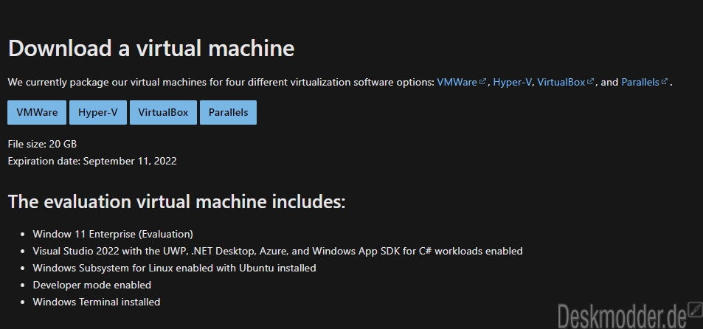
Task: Click 'The evaluation virtual machine includes:' heading
Action: coord(176,201)
